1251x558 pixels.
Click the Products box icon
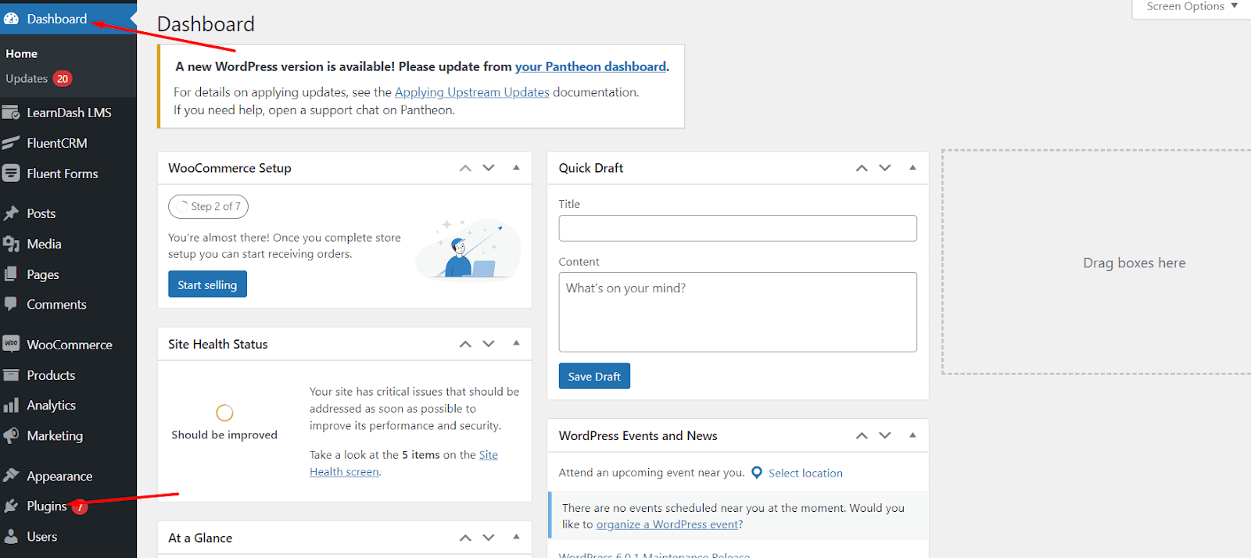tap(11, 375)
